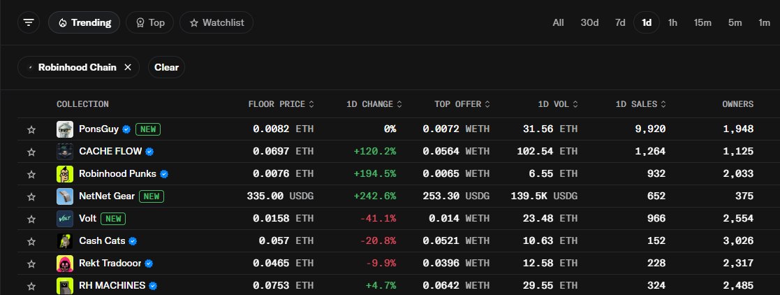Sort by 1D Change column
The width and height of the screenshot is (780, 295).
point(374,104)
